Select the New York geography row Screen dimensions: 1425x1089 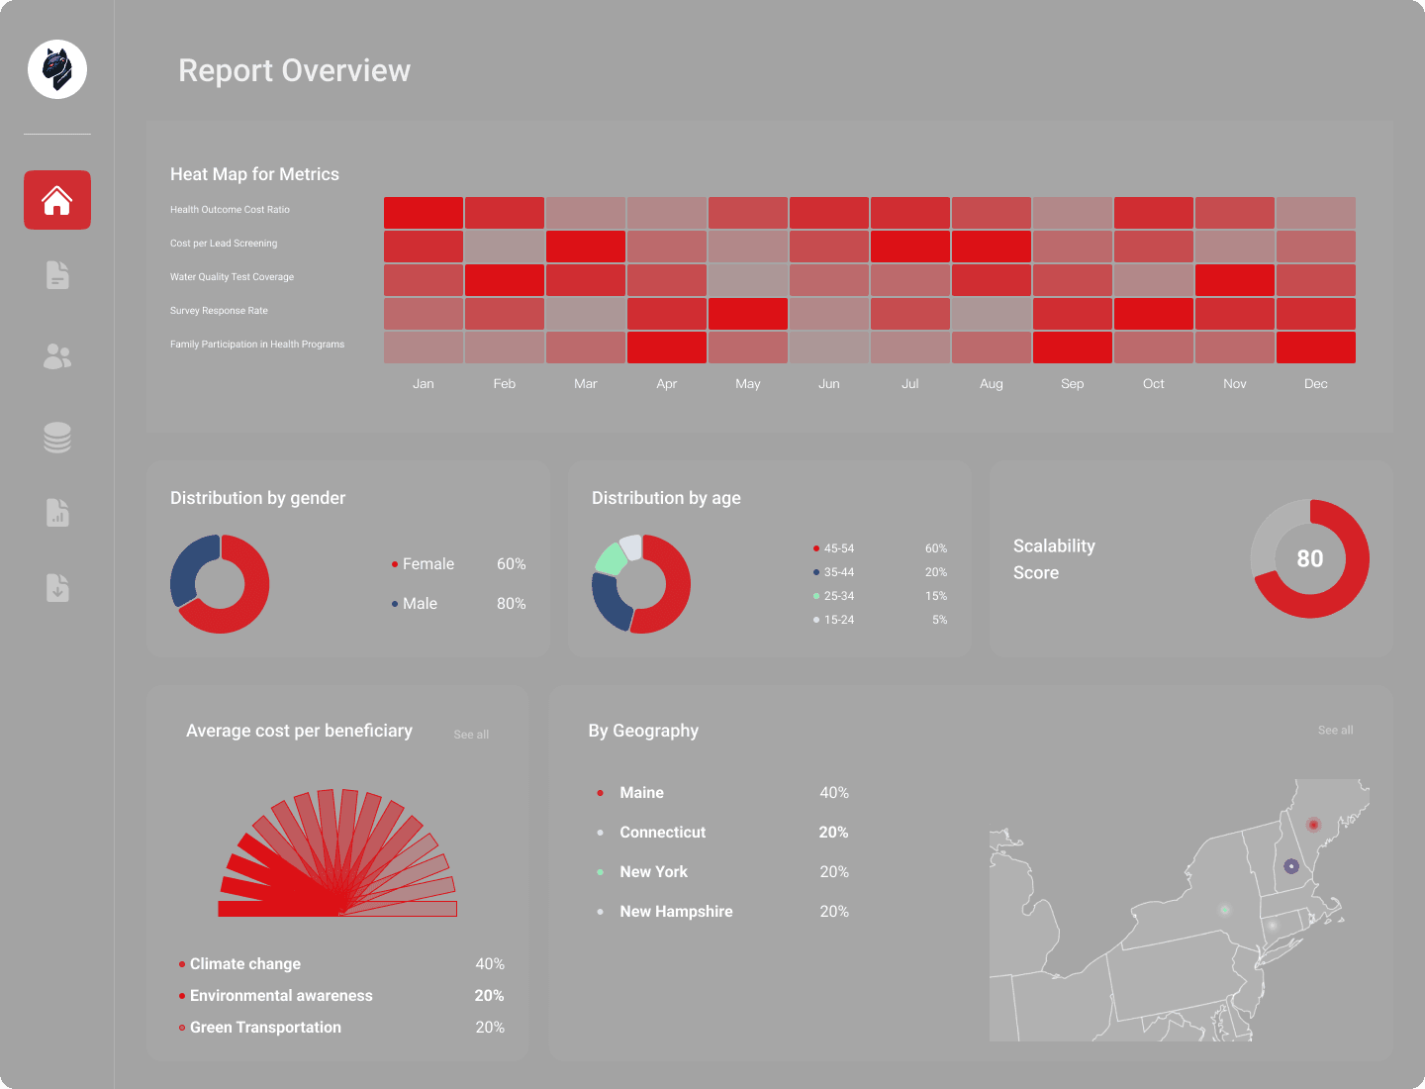click(722, 872)
